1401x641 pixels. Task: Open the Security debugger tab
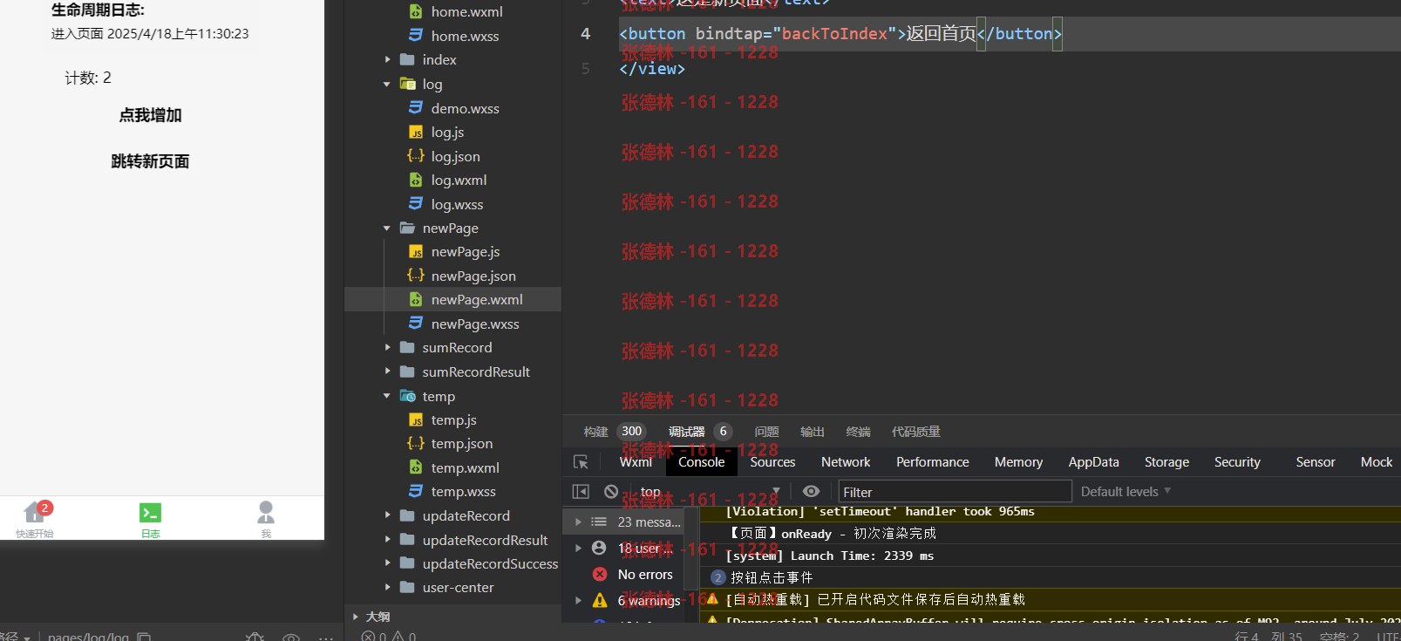[1237, 462]
